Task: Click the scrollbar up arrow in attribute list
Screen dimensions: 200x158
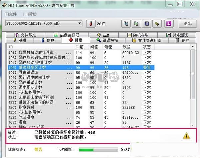Action: pyautogui.click(x=193, y=47)
